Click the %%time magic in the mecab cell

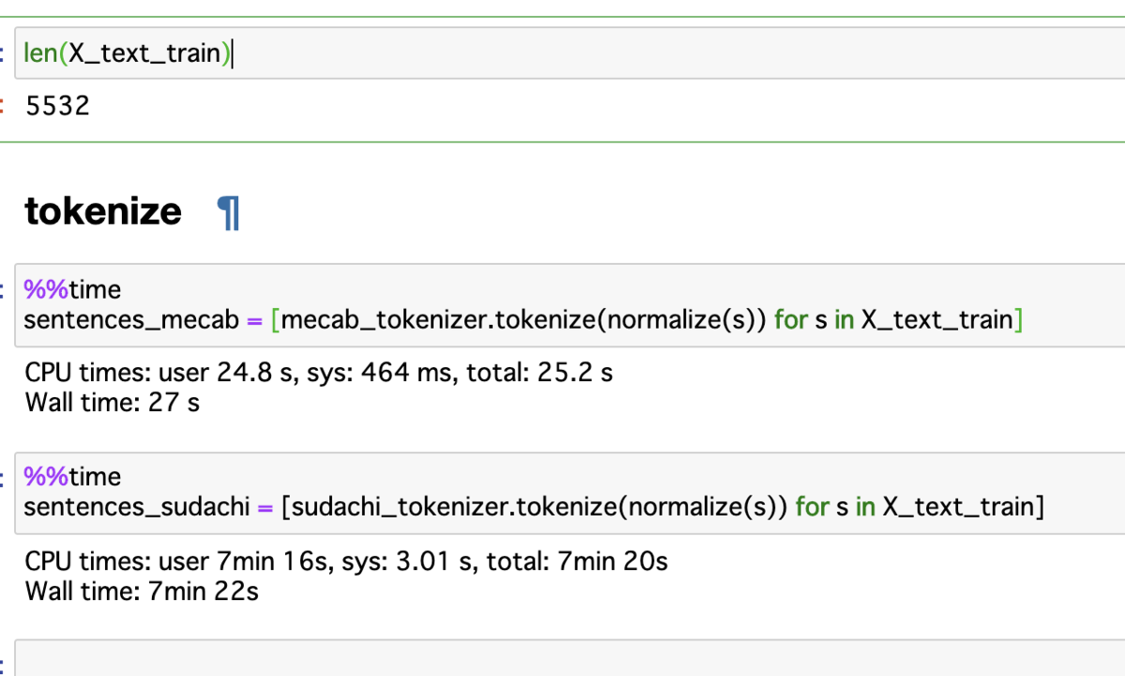point(72,289)
